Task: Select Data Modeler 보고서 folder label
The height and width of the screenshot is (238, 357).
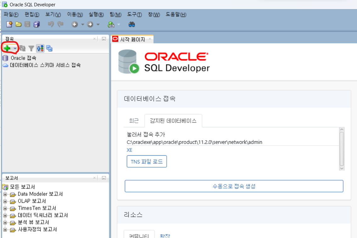Action: [x=40, y=194]
